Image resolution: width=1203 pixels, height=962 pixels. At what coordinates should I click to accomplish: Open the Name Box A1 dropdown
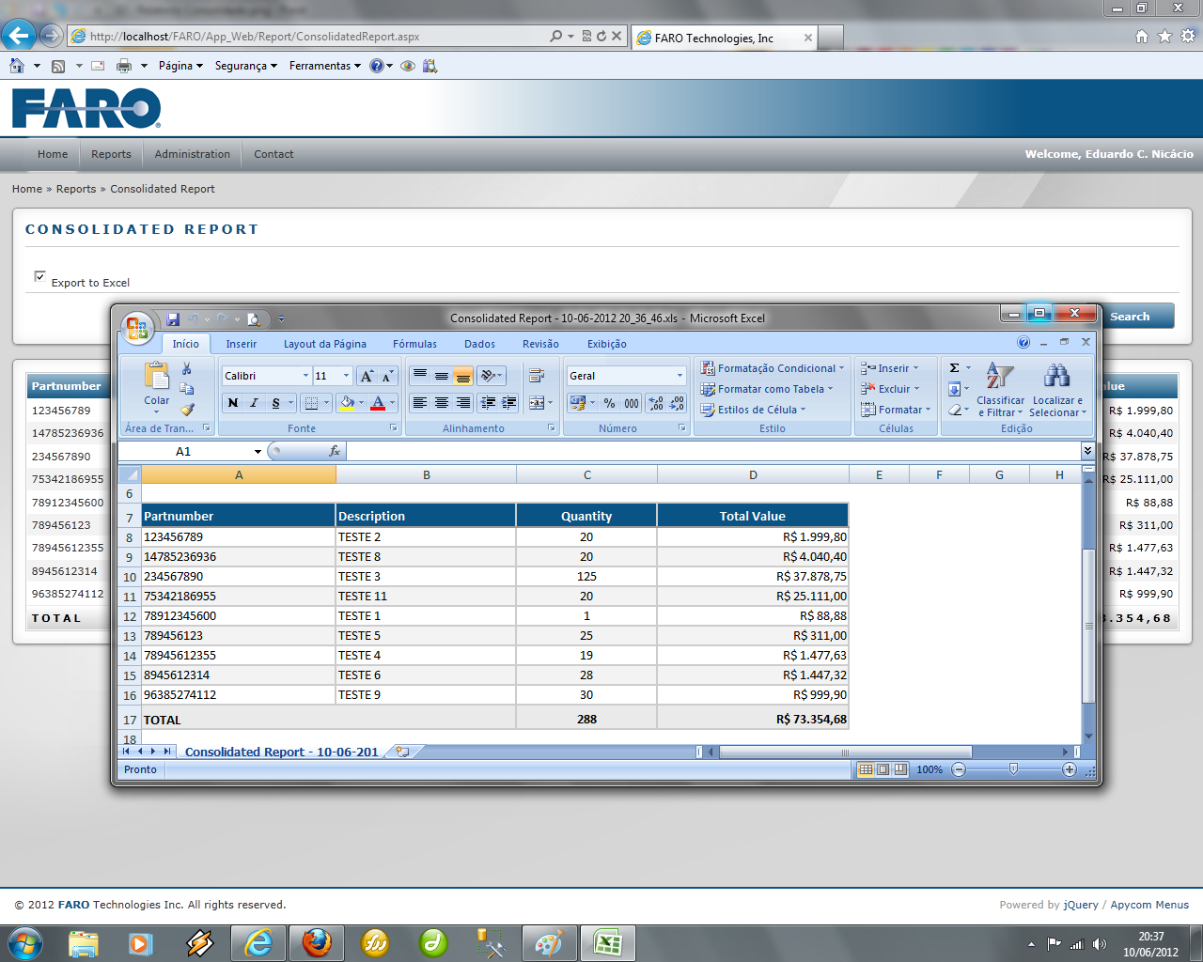point(258,452)
